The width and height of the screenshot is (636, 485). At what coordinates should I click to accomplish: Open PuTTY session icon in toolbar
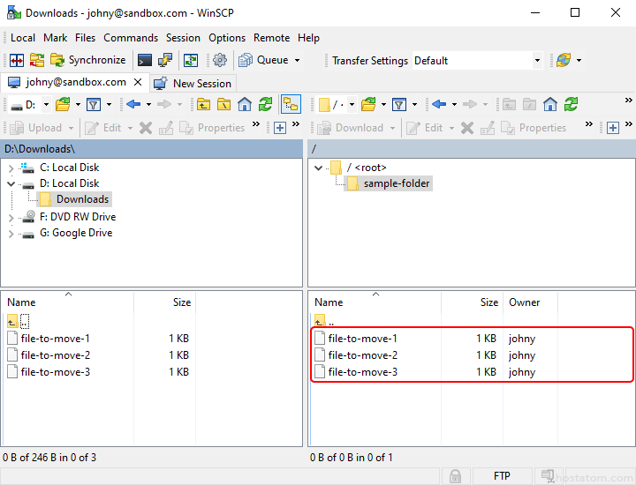pyautogui.click(x=165, y=61)
